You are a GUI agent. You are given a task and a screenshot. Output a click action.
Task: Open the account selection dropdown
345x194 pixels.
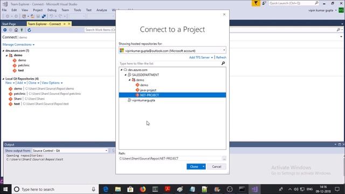224,50
